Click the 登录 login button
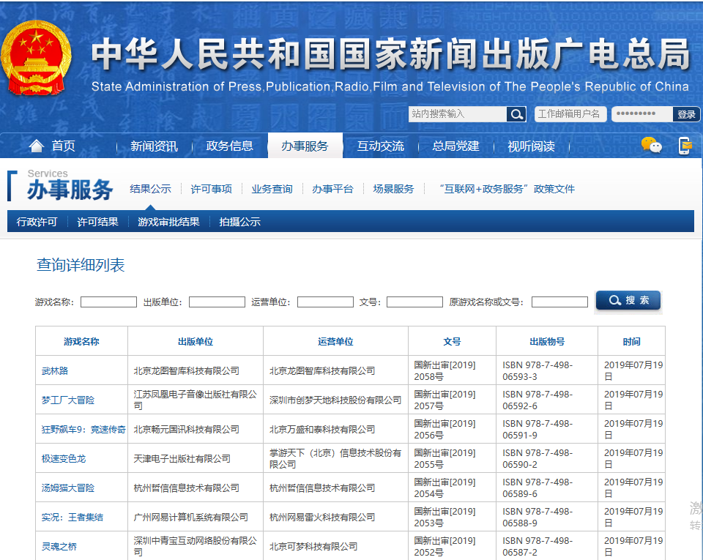Image resolution: width=703 pixels, height=560 pixels. point(686,114)
